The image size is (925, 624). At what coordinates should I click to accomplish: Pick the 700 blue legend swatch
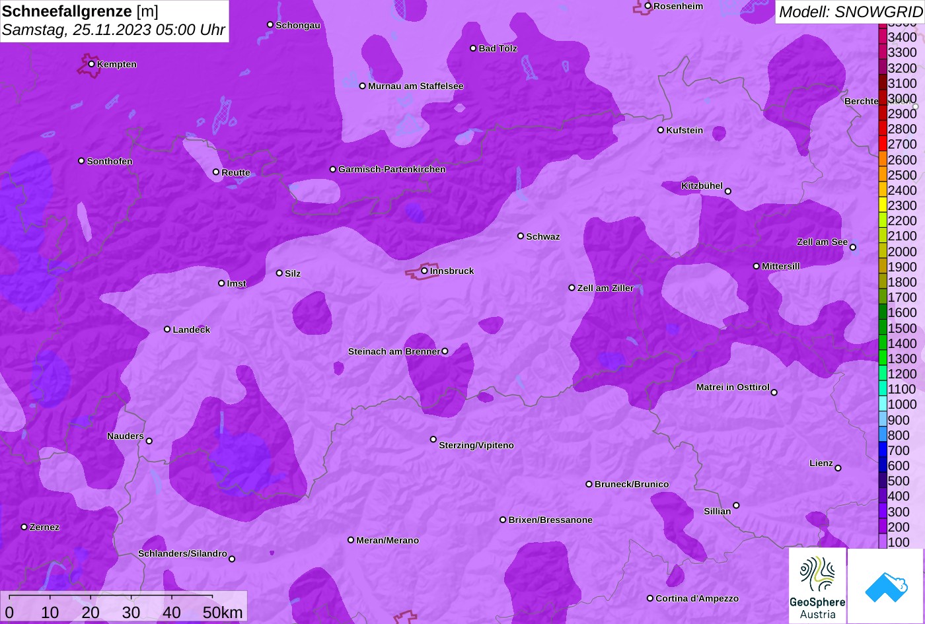pyautogui.click(x=882, y=450)
